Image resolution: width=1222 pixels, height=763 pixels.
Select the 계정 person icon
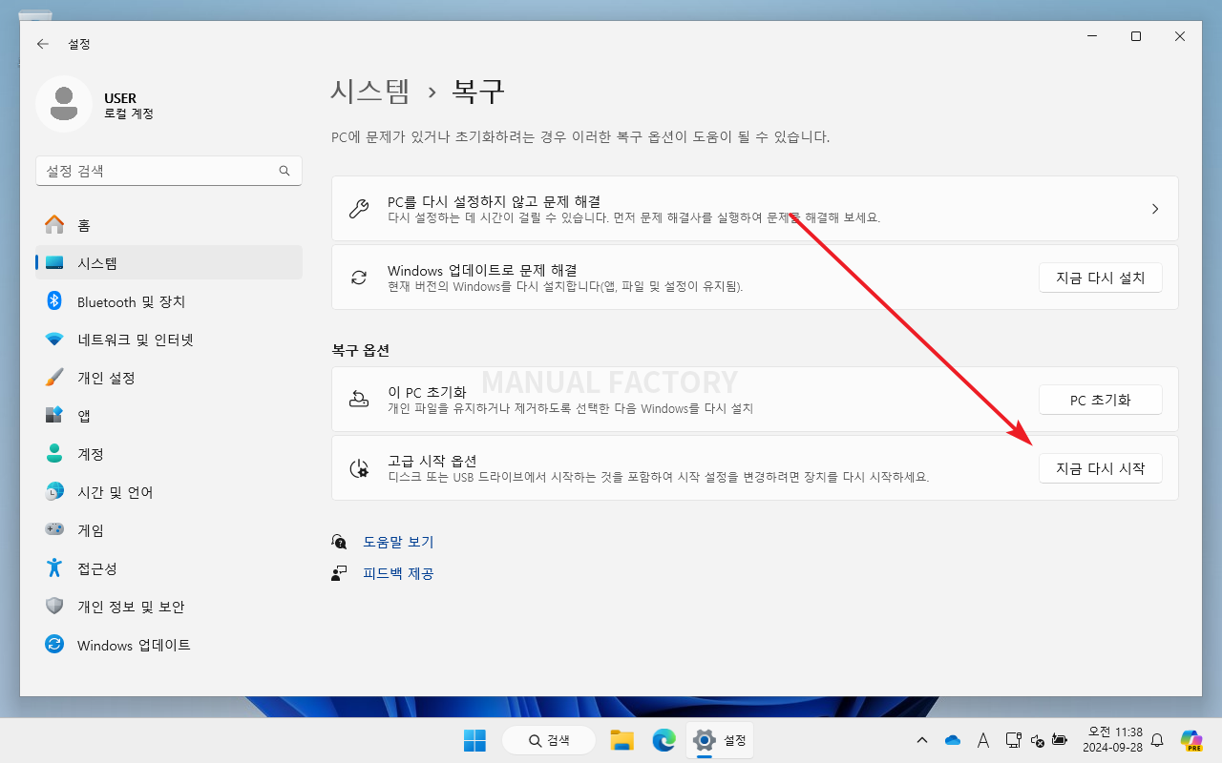[x=54, y=454]
